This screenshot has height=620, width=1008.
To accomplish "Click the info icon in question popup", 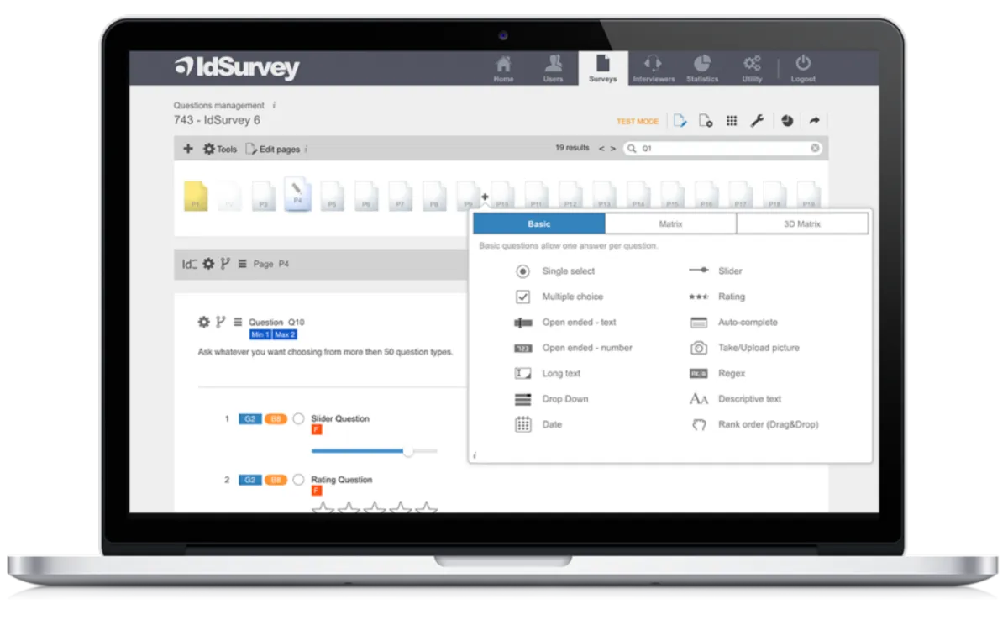I will [475, 454].
